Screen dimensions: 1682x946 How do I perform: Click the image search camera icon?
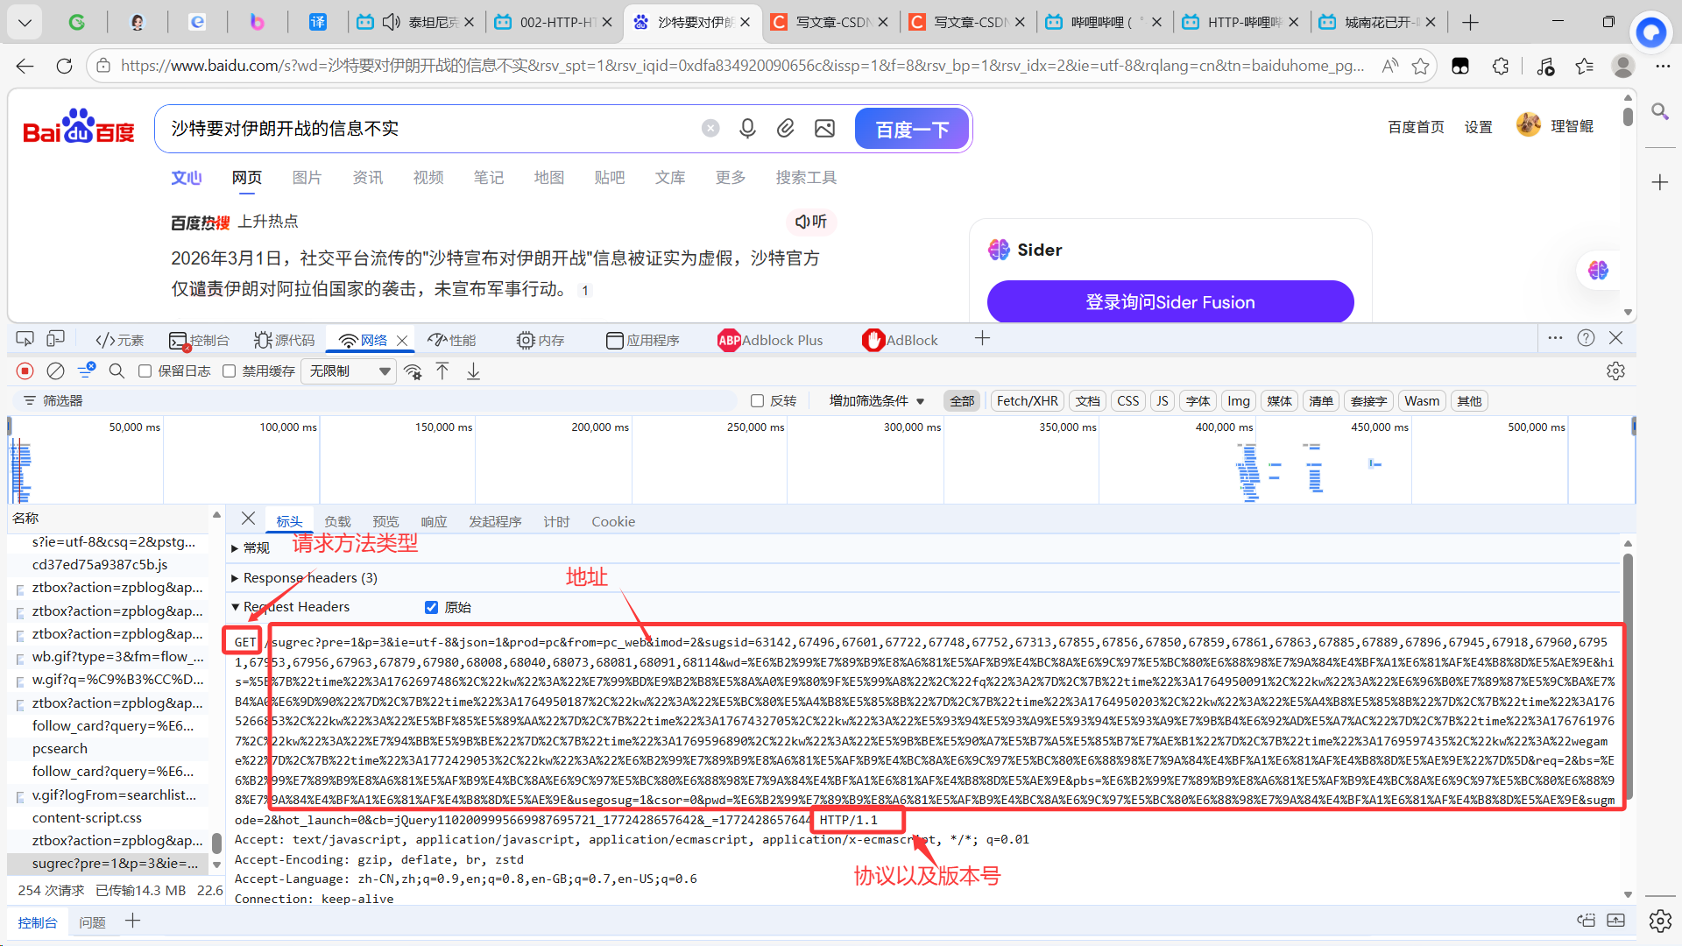click(x=824, y=129)
